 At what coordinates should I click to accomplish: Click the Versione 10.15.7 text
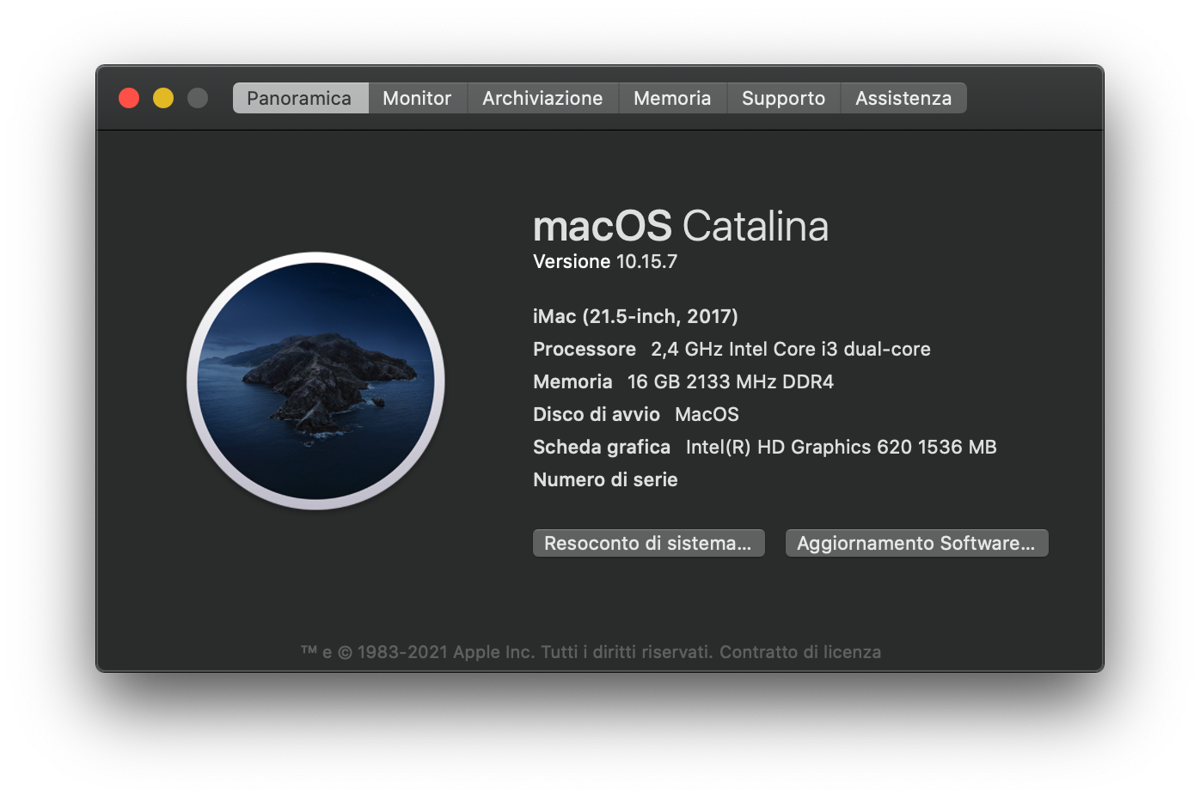point(605,261)
